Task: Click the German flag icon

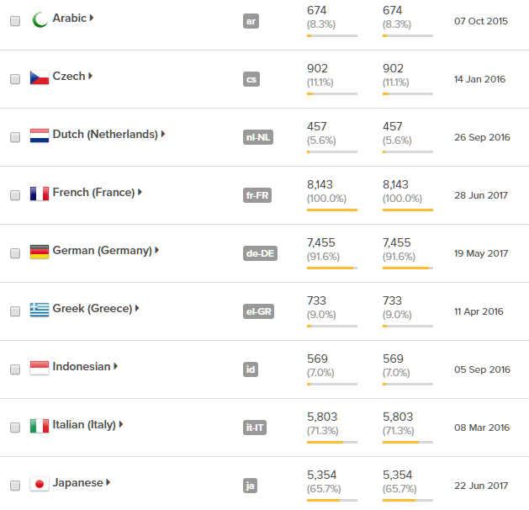Action: (39, 251)
